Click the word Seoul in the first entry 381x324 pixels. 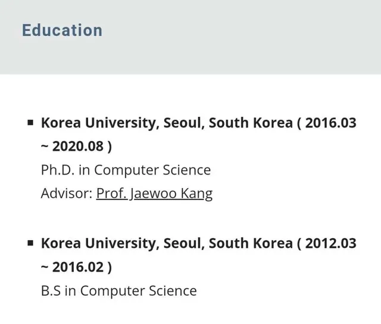pyautogui.click(x=183, y=123)
